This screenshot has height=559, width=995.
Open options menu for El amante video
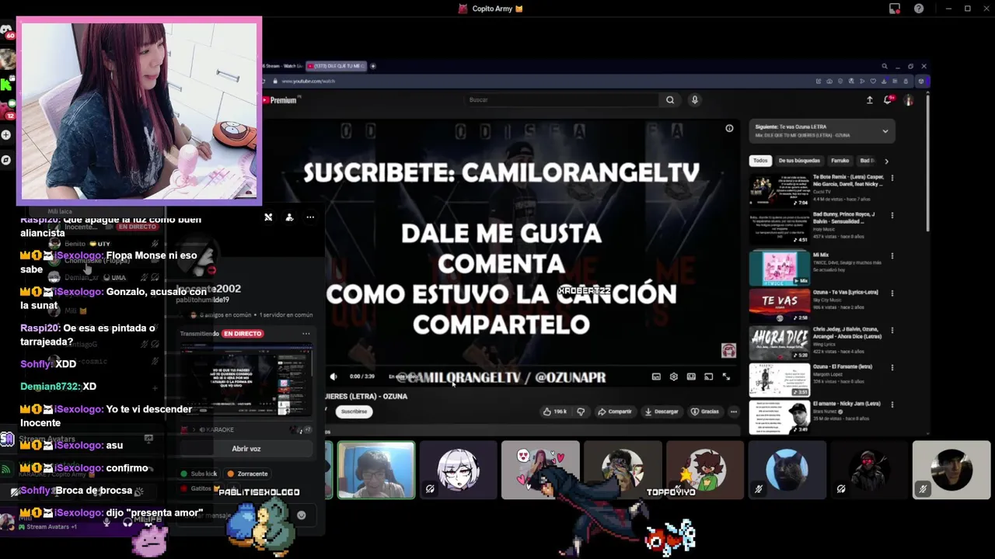[x=892, y=405]
